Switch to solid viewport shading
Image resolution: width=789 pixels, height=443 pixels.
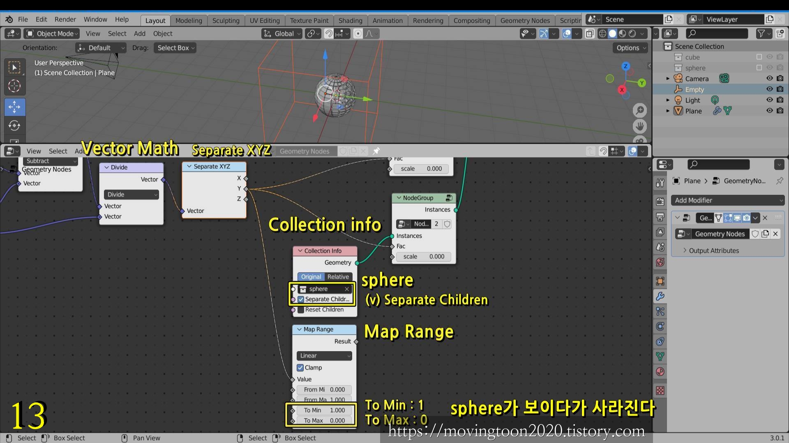(612, 34)
